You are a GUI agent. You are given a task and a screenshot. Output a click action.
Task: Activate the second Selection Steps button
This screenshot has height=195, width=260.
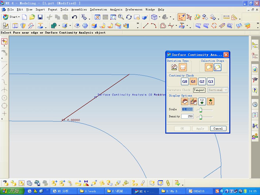coord(217,67)
